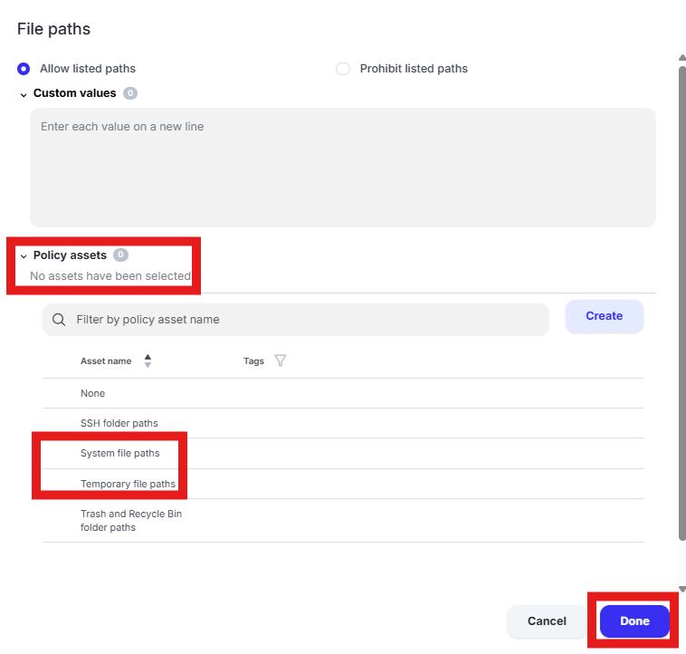Collapse the Custom values section chevron
The width and height of the screenshot is (686, 654).
[x=24, y=94]
